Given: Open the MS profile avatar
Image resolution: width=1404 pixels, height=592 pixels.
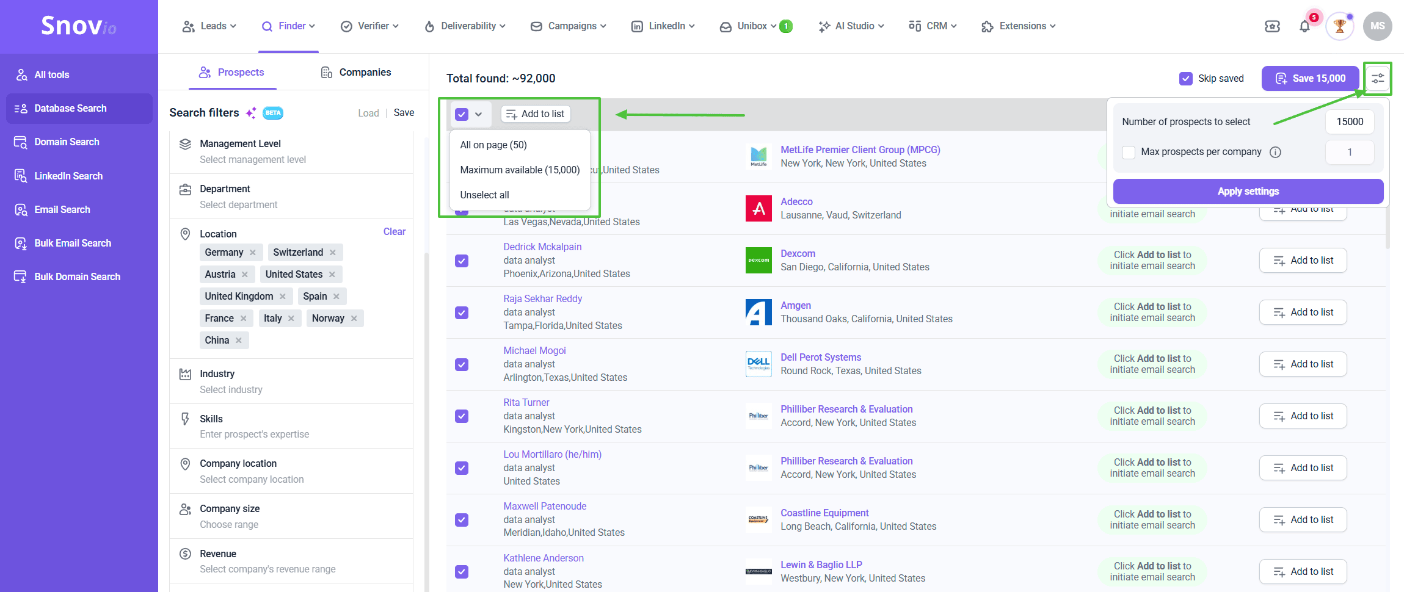Looking at the screenshot, I should pyautogui.click(x=1378, y=26).
